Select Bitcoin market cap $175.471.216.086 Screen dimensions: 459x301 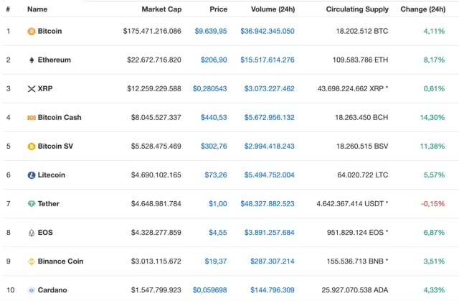[152, 31]
